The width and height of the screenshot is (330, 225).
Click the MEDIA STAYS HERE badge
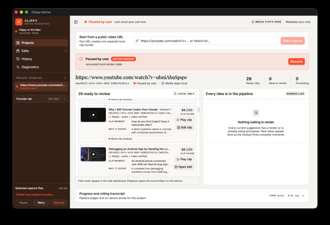(266, 22)
